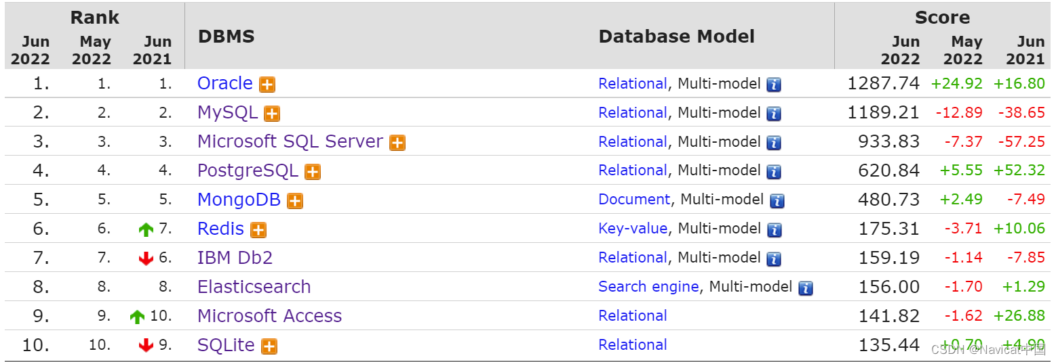Click the info icon in Microsoft SQL Server's row
The width and height of the screenshot is (1056, 362).
pos(774,143)
